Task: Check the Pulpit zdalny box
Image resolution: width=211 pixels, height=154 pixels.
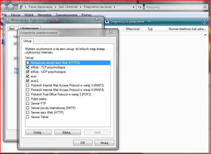Action: coord(28,99)
